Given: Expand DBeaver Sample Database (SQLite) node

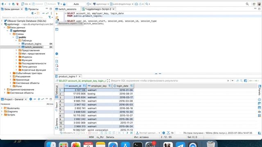Looking at the screenshot, I should 2,21.
